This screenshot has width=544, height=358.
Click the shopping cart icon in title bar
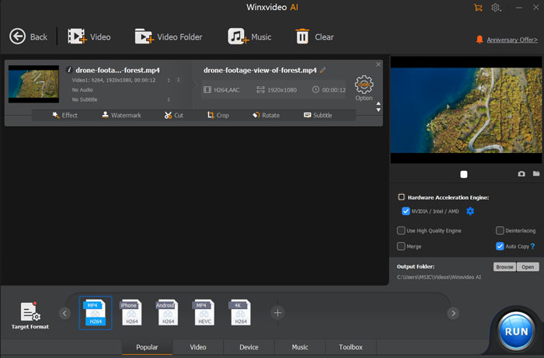click(477, 8)
